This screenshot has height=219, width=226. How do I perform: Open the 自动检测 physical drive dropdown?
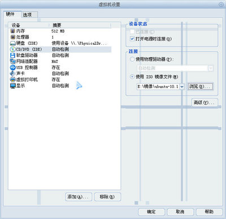click(x=211, y=68)
